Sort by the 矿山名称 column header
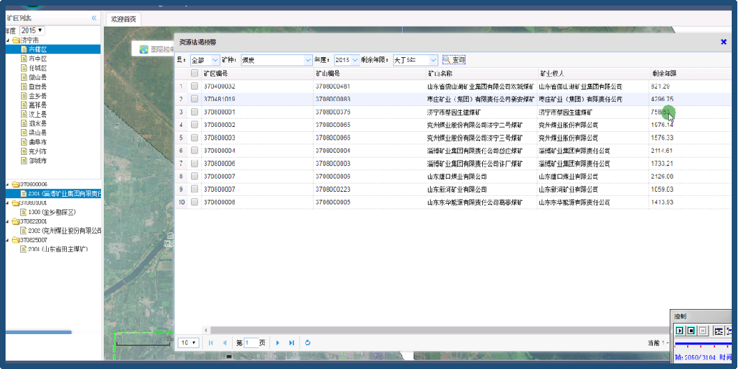This screenshot has height=369, width=738. 439,73
